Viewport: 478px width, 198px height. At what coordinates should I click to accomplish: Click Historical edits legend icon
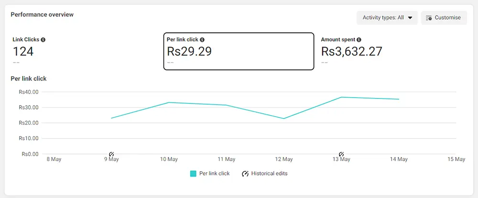point(245,174)
